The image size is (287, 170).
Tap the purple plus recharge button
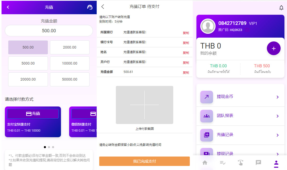pyautogui.click(x=274, y=48)
